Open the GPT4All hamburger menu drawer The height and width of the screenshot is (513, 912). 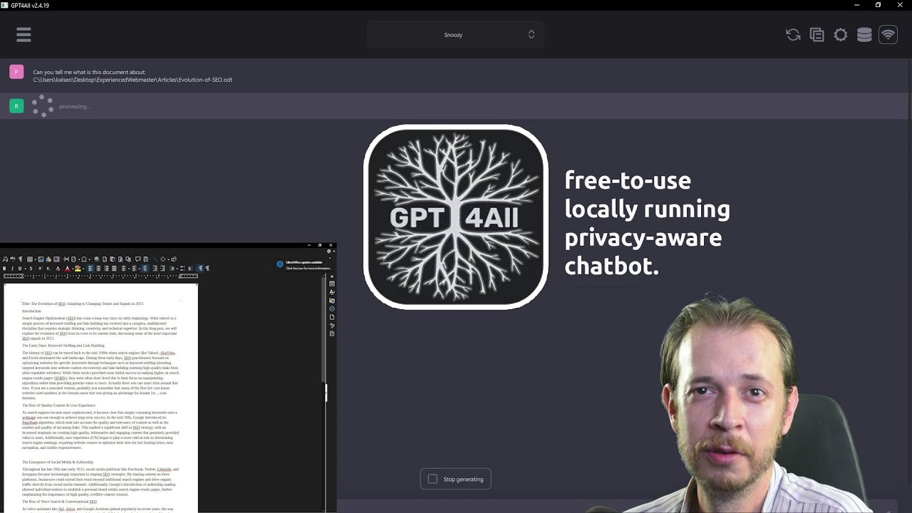click(24, 34)
